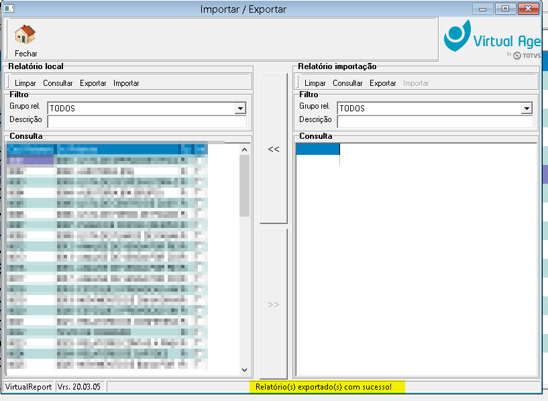548x401 pixels.
Task: Minimize the Importar / Exportar window
Action: [483, 9]
